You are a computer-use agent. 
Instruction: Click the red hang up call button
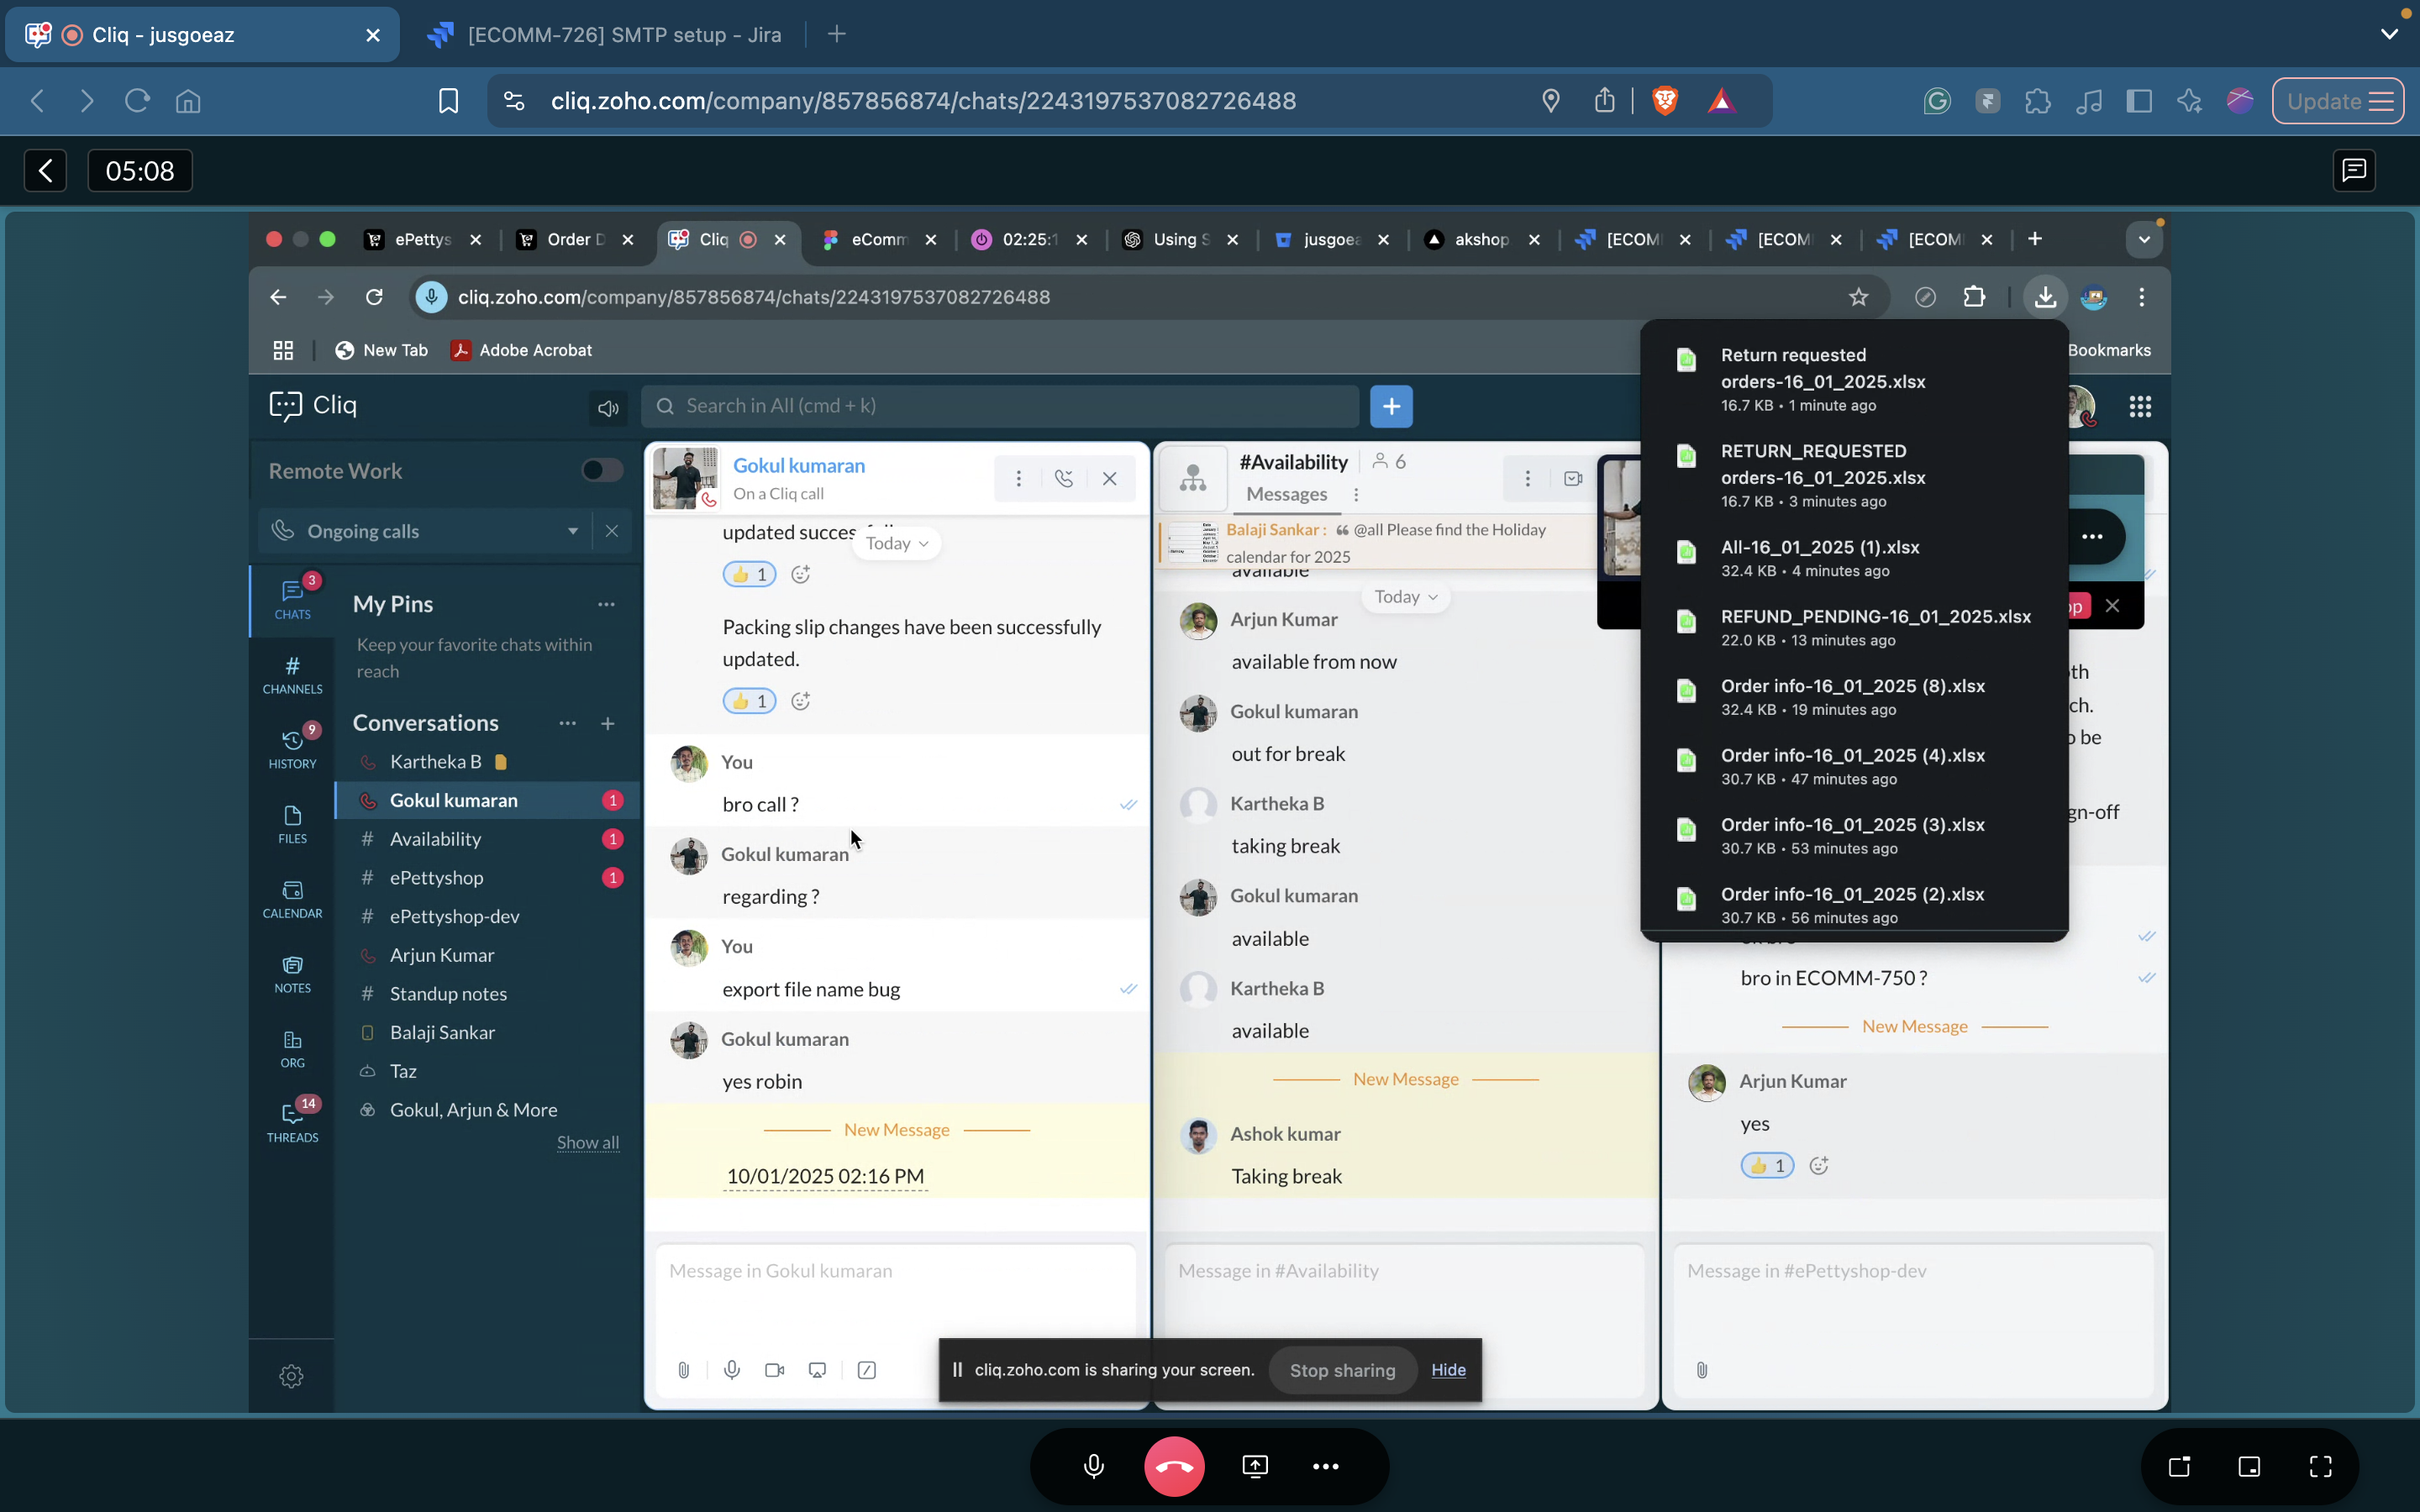click(x=1174, y=1466)
